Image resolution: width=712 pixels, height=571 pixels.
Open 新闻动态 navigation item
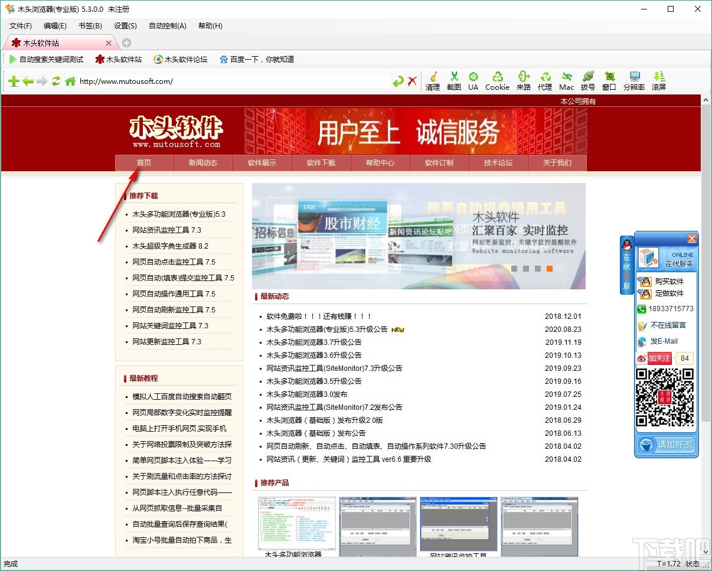pyautogui.click(x=203, y=163)
